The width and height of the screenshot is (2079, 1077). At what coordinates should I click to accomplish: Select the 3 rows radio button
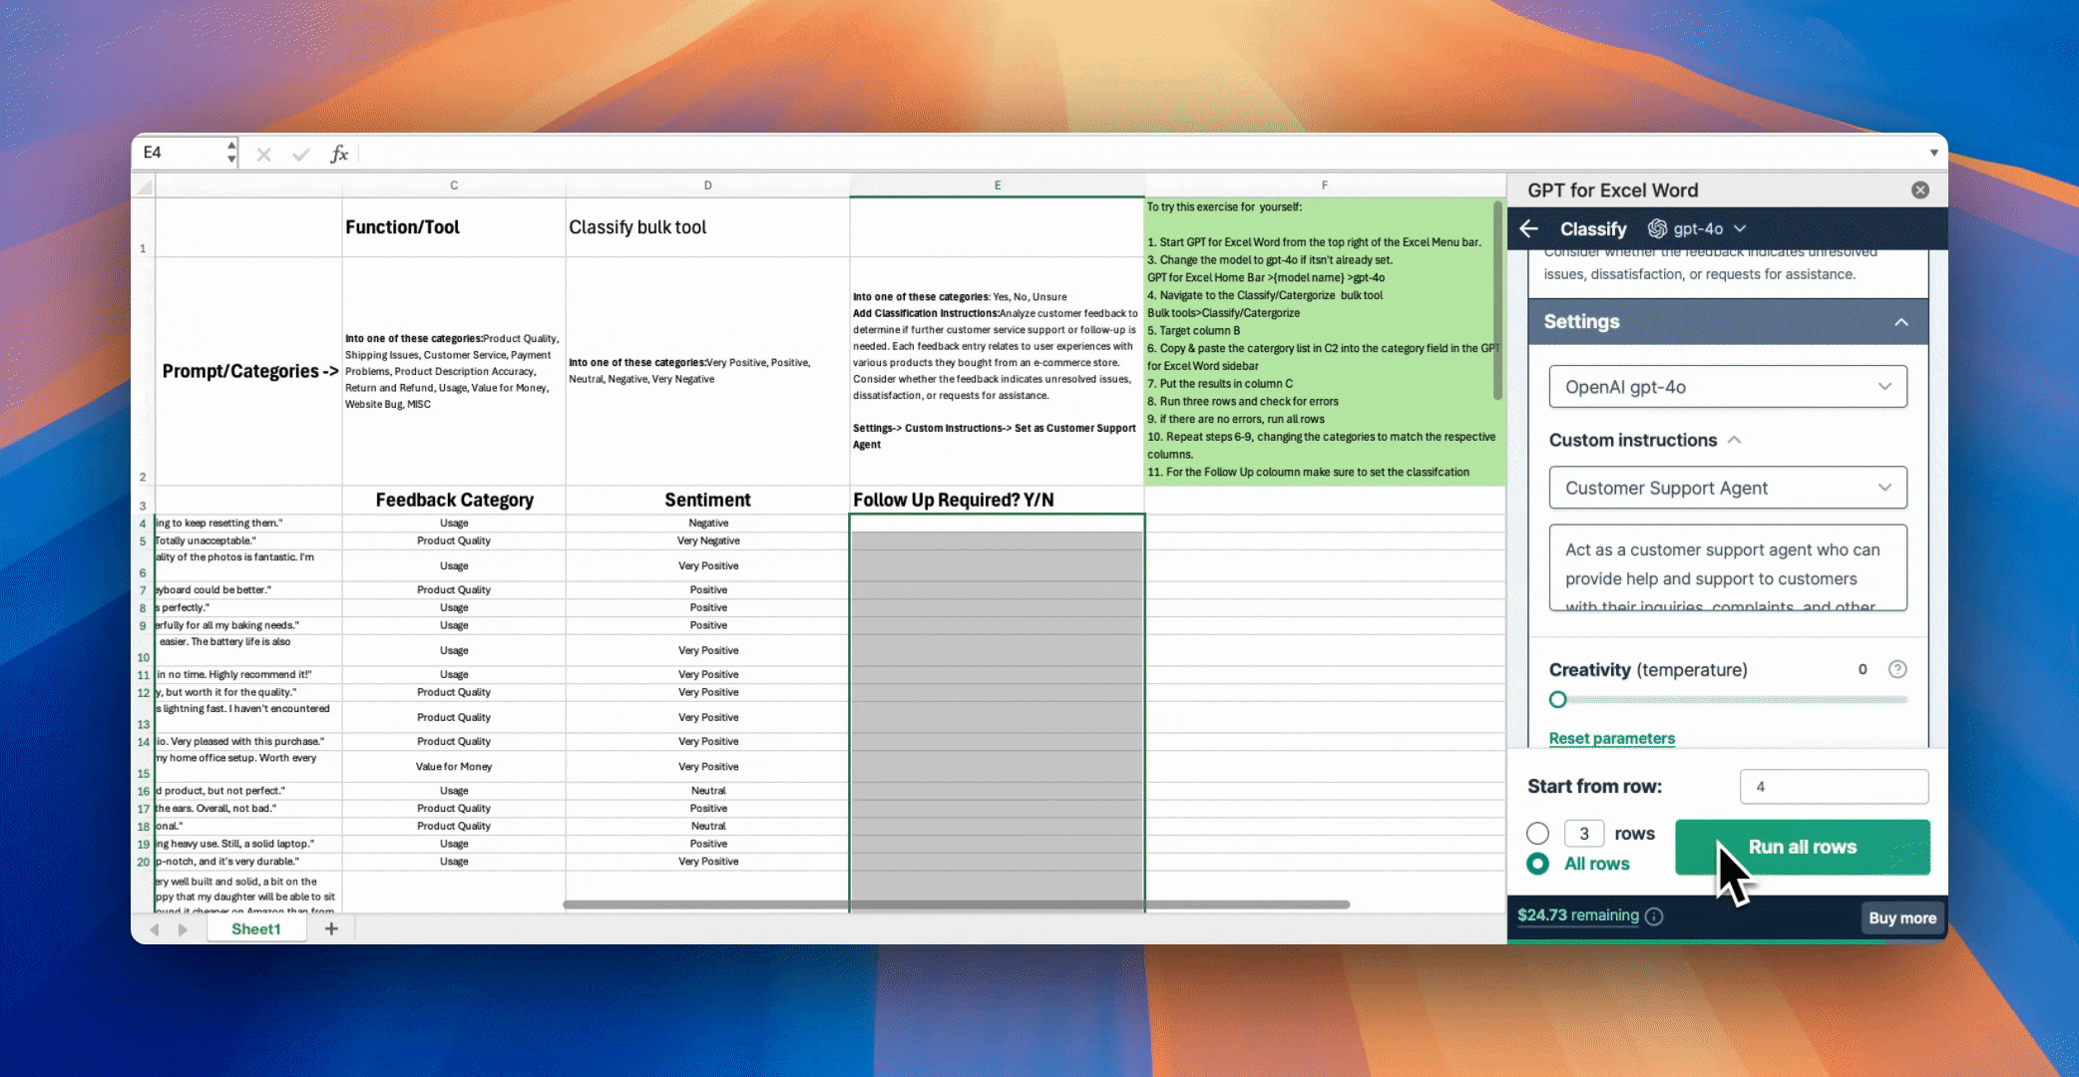pyautogui.click(x=1538, y=834)
